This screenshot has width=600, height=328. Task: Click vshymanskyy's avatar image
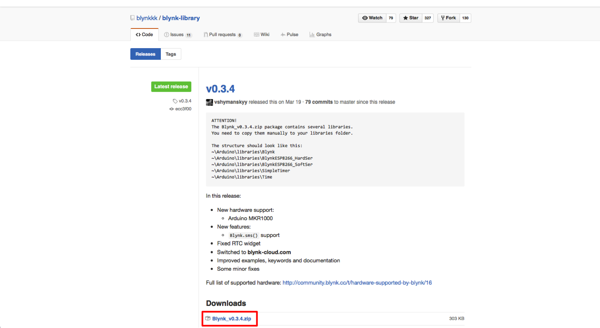(209, 102)
